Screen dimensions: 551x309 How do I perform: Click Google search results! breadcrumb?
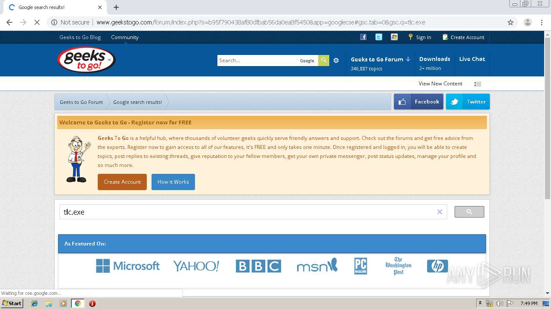tap(137, 102)
